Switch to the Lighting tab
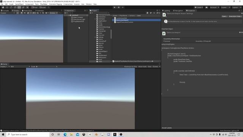243x137 pixels. (166, 11)
